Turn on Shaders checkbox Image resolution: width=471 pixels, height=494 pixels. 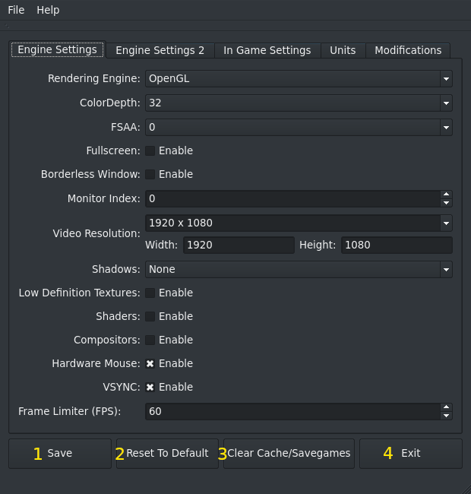pos(150,316)
